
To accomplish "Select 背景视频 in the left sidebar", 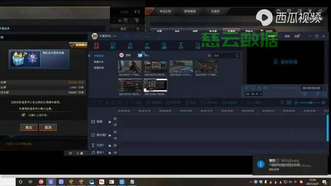I will (99, 68).
